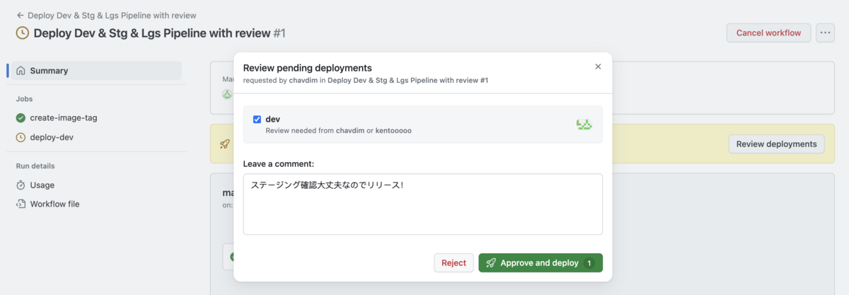Click Approve and deploy button

tap(541, 262)
